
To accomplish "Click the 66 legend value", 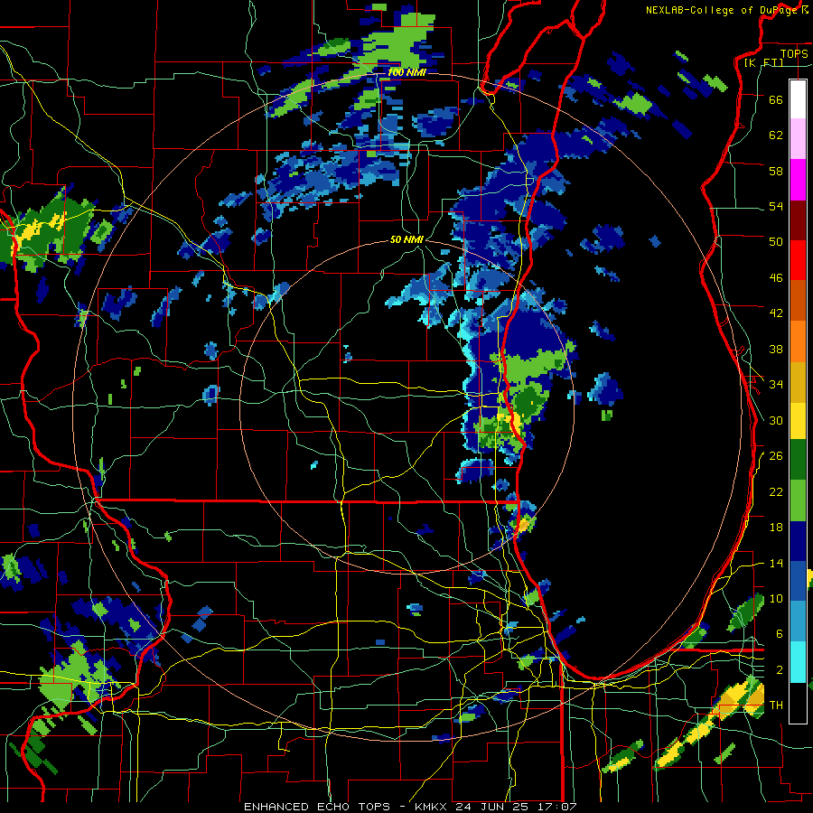I will pos(776,99).
